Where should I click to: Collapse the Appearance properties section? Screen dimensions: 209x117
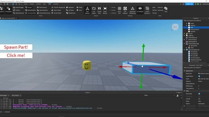tap(185, 71)
